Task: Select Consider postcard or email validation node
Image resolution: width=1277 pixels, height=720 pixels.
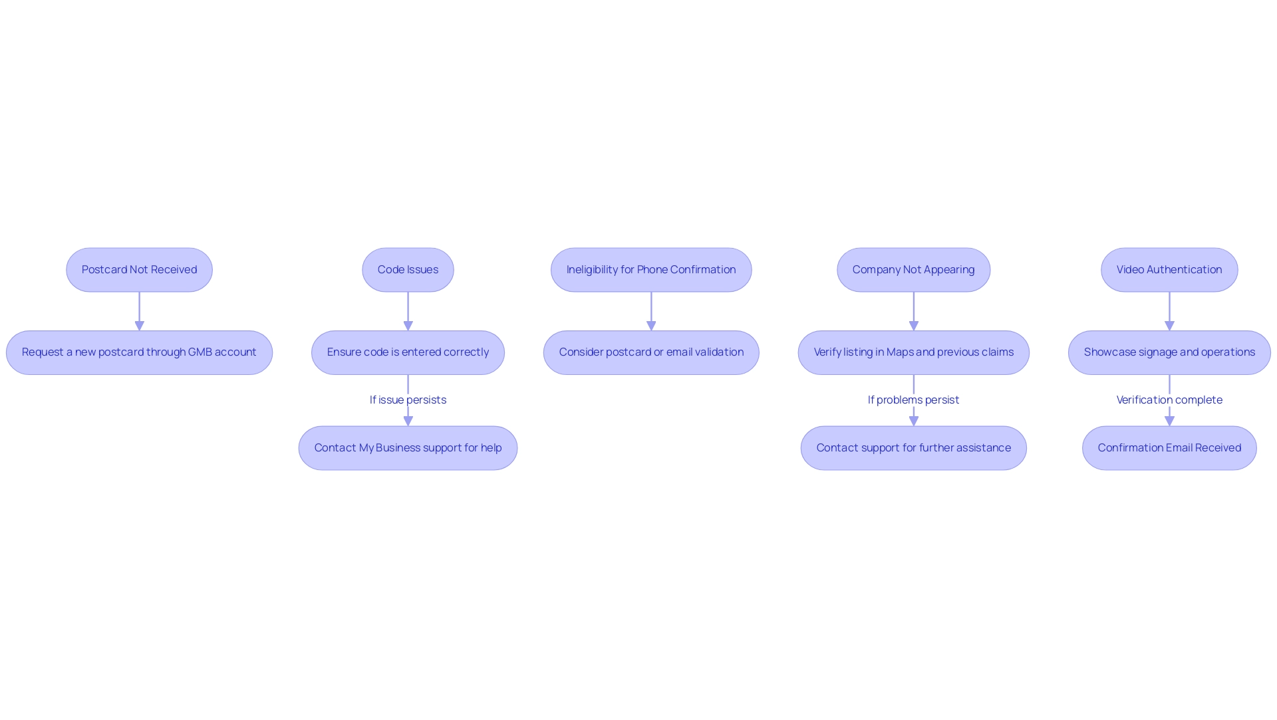Action: coord(652,352)
